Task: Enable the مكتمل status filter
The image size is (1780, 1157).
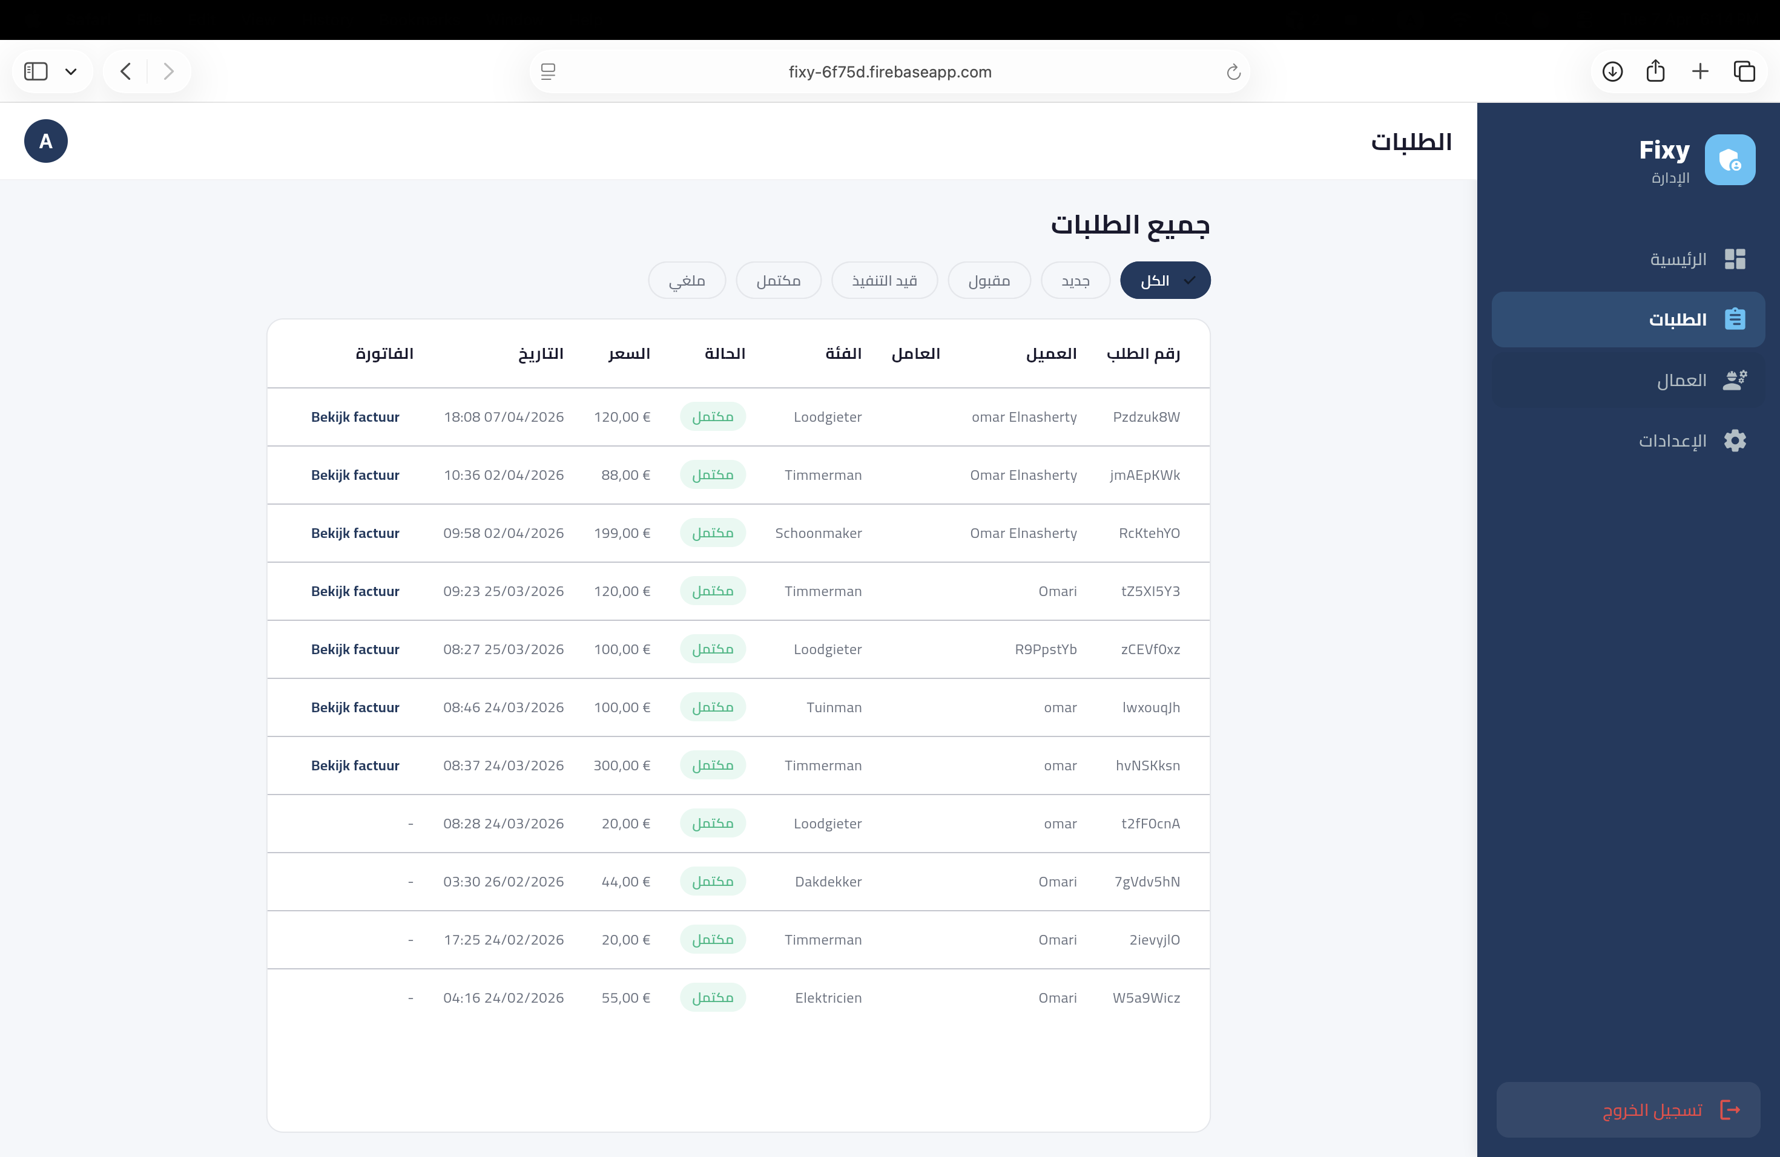Action: click(779, 280)
